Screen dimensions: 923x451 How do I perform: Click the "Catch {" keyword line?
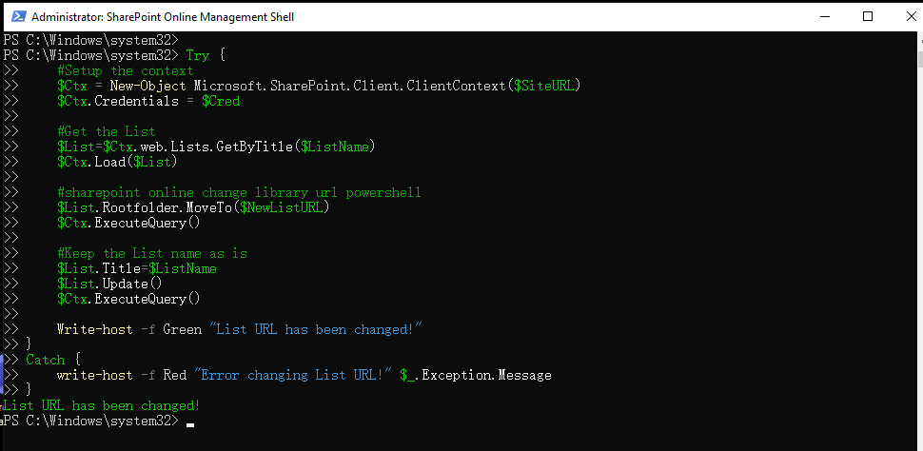(x=53, y=359)
